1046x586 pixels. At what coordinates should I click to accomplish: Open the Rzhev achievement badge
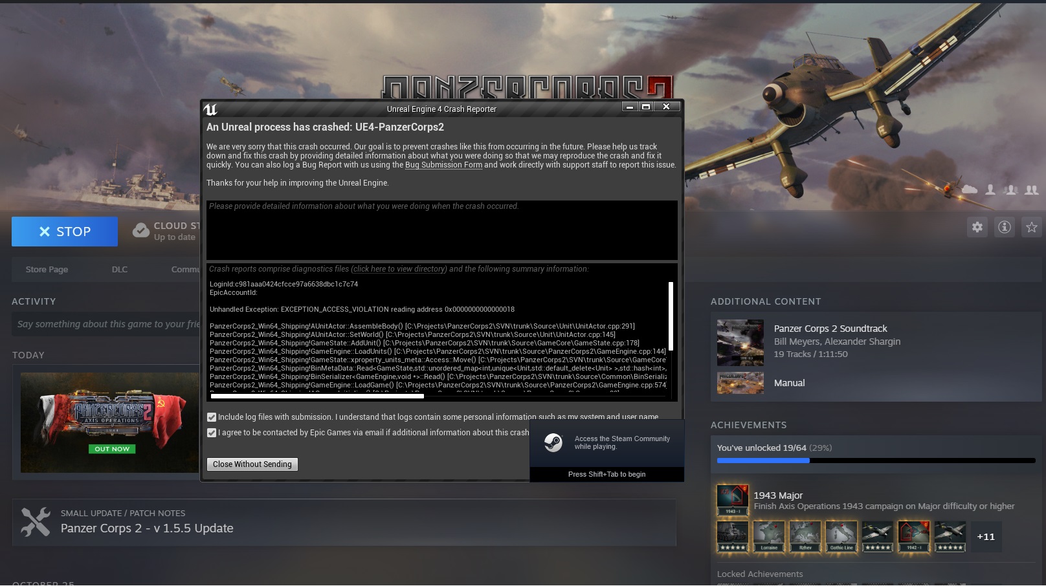pyautogui.click(x=805, y=536)
